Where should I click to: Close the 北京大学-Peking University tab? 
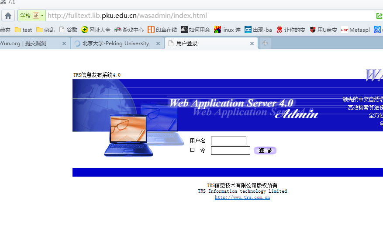tap(158, 44)
